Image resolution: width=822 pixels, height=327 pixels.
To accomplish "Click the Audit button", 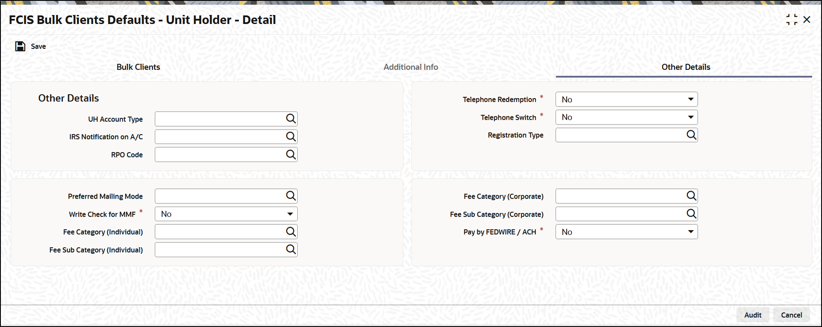I will 753,315.
